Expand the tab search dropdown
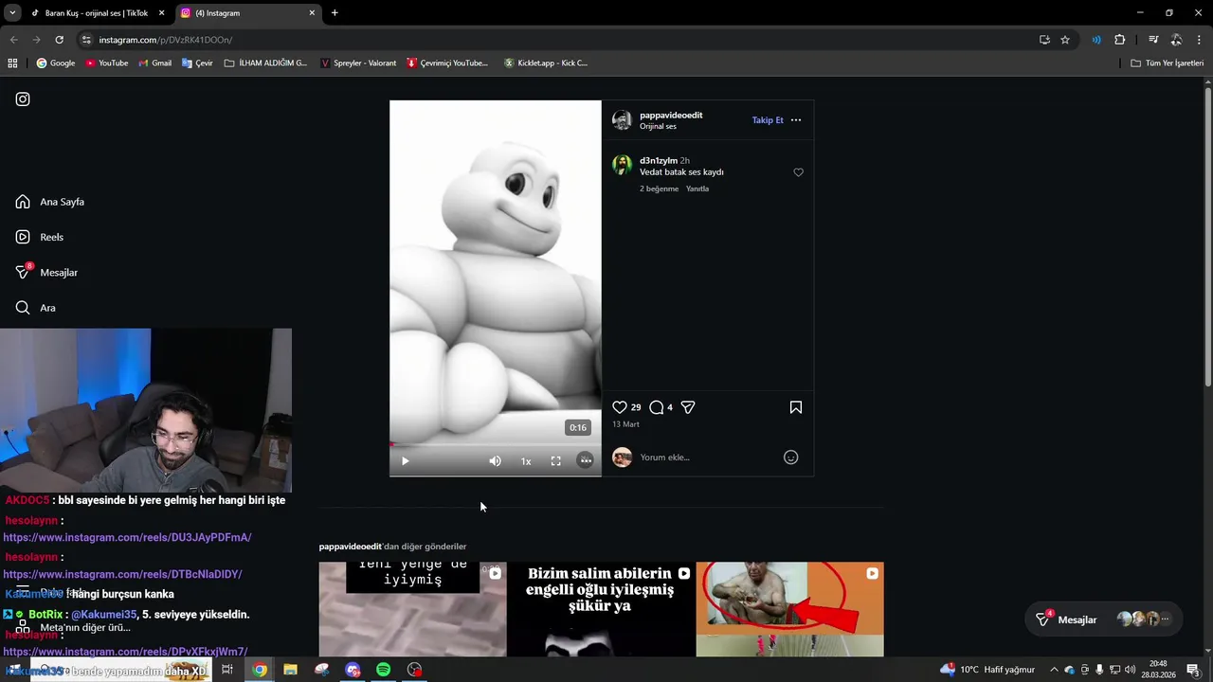Image resolution: width=1213 pixels, height=682 pixels. [12, 13]
